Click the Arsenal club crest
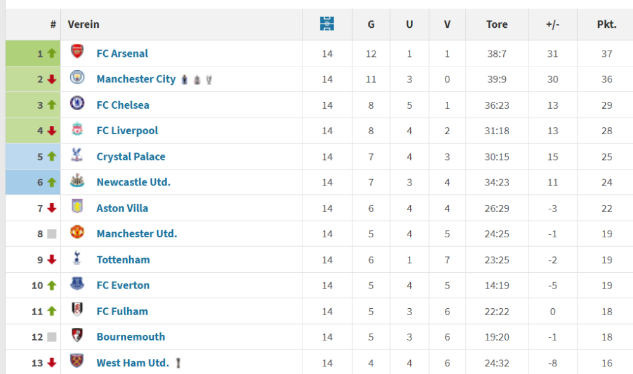The width and height of the screenshot is (633, 374). click(x=77, y=53)
